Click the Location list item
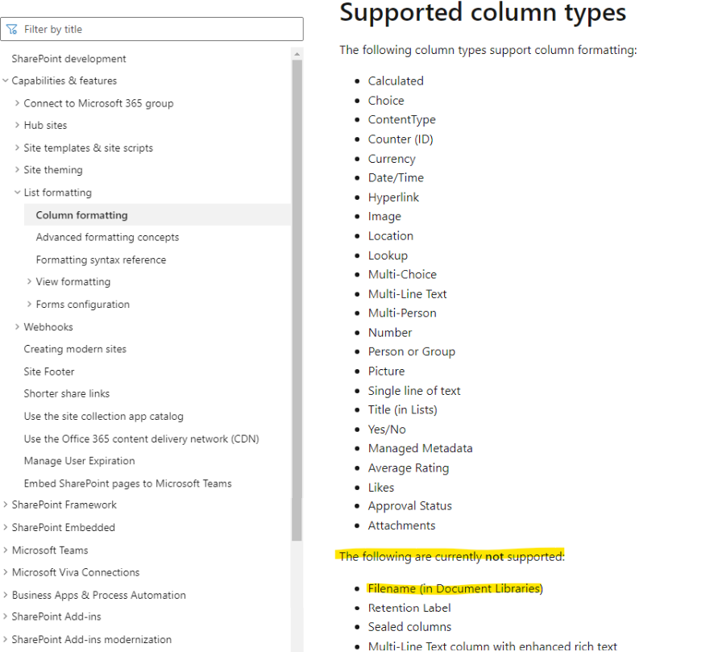The width and height of the screenshot is (714, 652). click(x=391, y=236)
